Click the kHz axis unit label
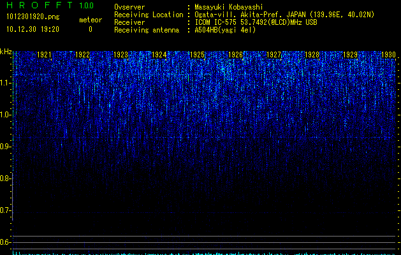Viewport: 401px width, 255px height. coord(6,52)
